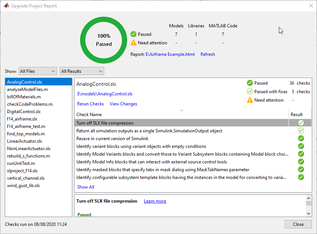Viewport: 317px width, 234px height.
Task: Select Identify Model Variants blocks check row
Action: [181, 154]
